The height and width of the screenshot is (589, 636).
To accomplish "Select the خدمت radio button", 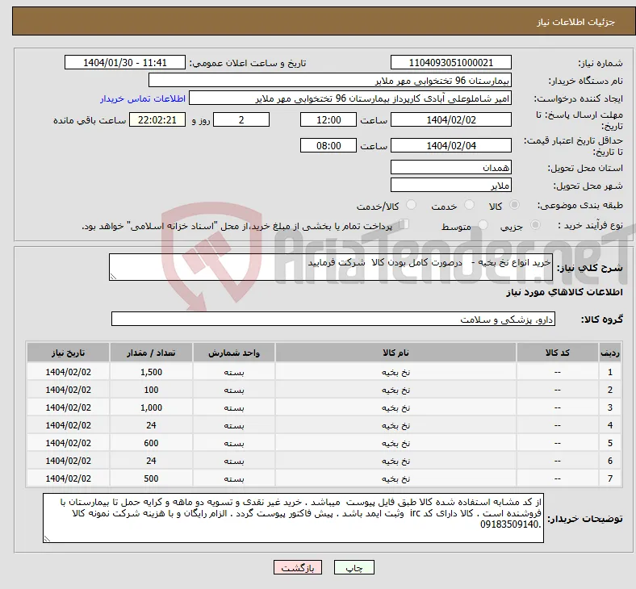I will point(469,205).
